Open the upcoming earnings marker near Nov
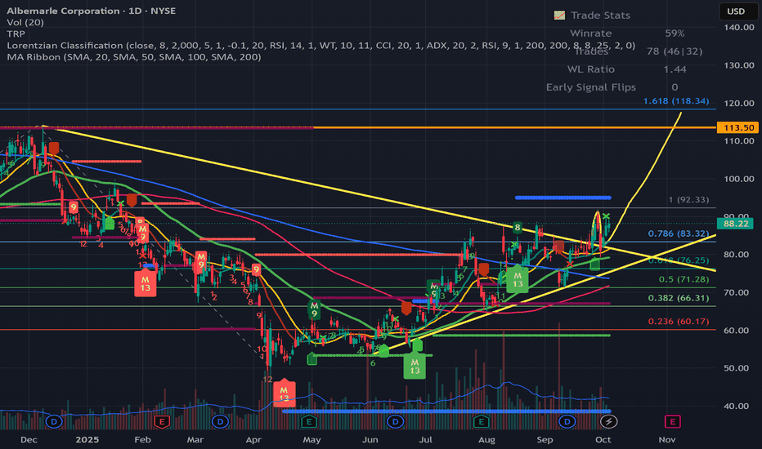The image size is (762, 449). pos(673,422)
